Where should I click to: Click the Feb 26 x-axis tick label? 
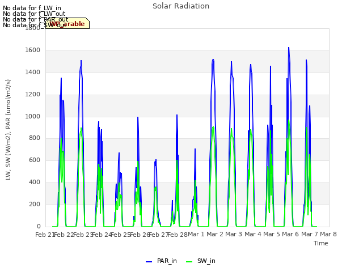[140, 235]
